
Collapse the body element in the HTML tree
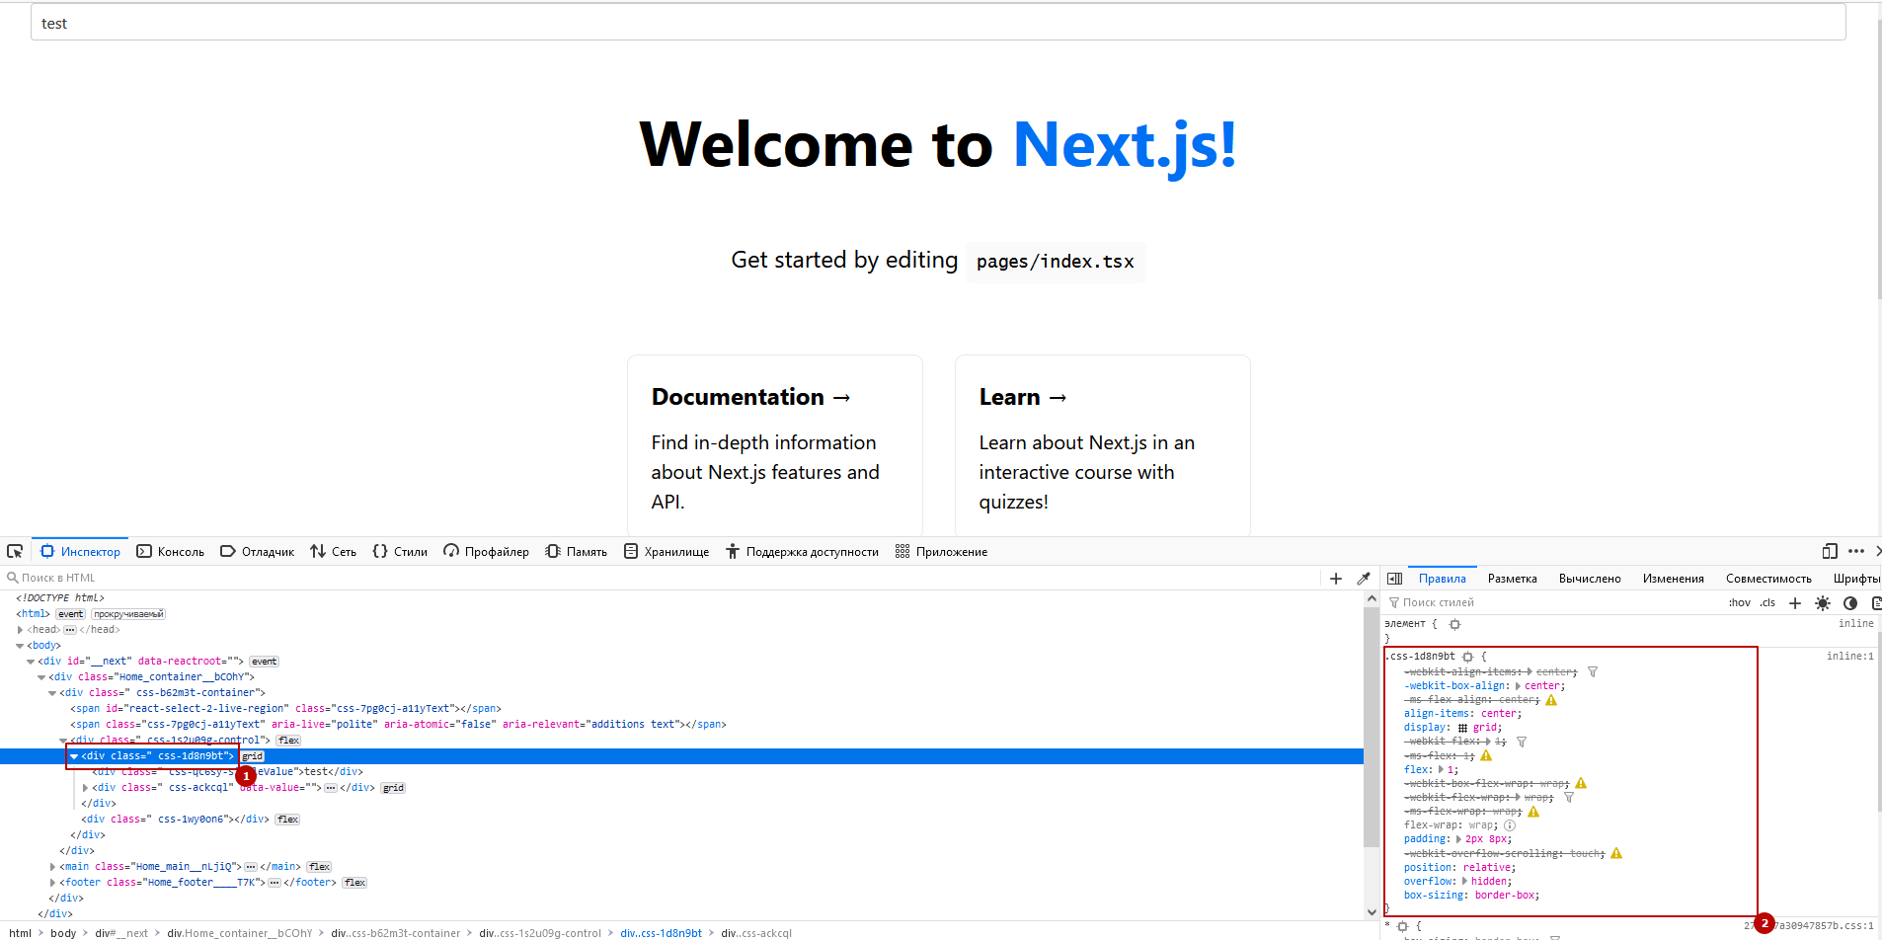(20, 644)
